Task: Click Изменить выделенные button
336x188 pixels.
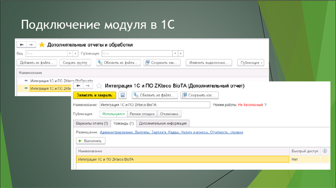Action: click(209, 63)
